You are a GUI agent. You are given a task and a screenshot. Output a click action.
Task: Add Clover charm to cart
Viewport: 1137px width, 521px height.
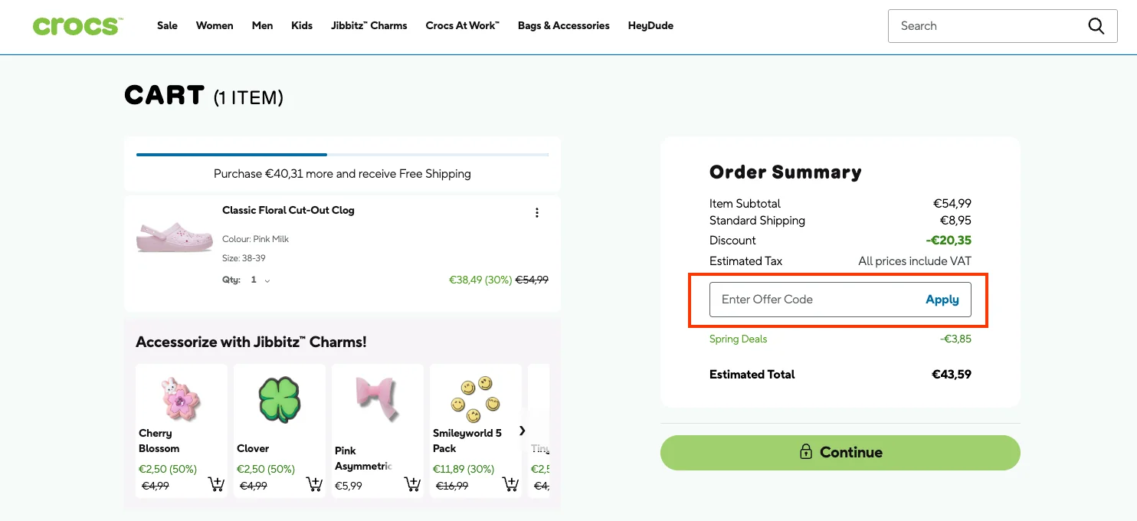314,484
